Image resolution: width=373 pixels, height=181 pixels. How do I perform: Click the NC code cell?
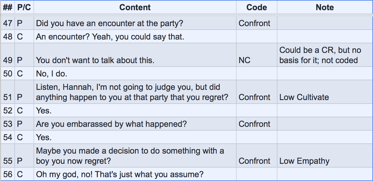tap(244, 60)
